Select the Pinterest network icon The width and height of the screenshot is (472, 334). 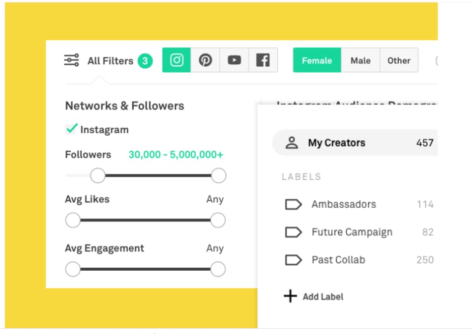[205, 60]
